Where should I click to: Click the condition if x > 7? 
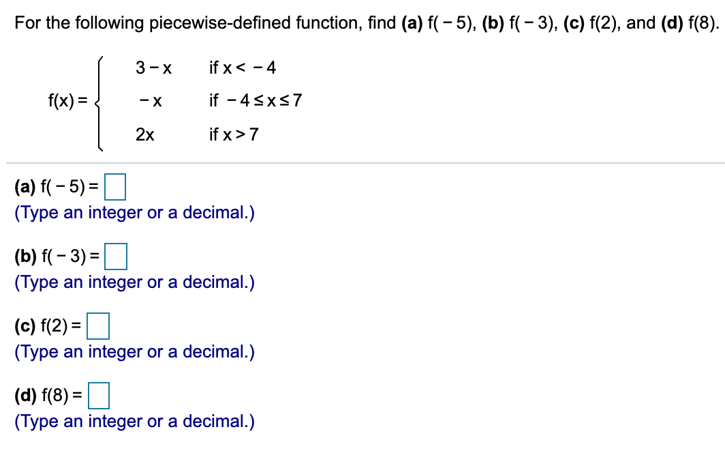(234, 134)
